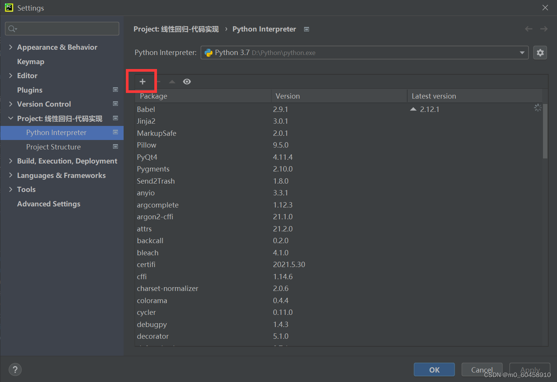Click the Apply button
Viewport: 557px width, 382px height.
click(x=530, y=370)
